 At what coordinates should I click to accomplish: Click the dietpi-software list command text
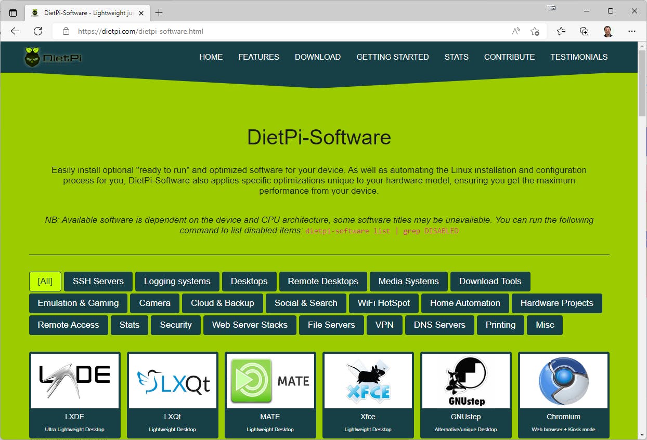pos(382,231)
